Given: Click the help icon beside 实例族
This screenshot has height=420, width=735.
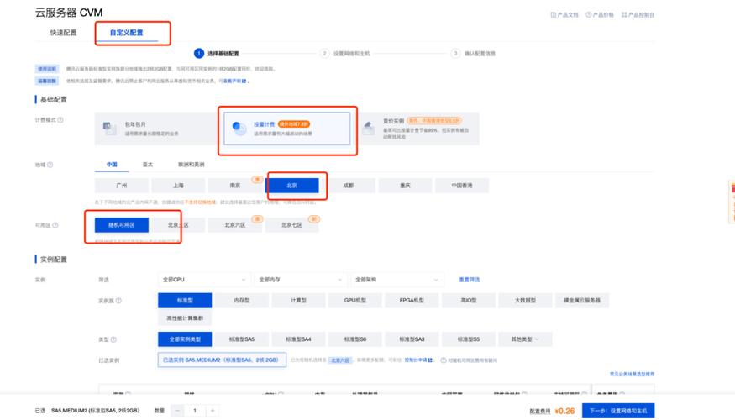Looking at the screenshot, I should 118,301.
